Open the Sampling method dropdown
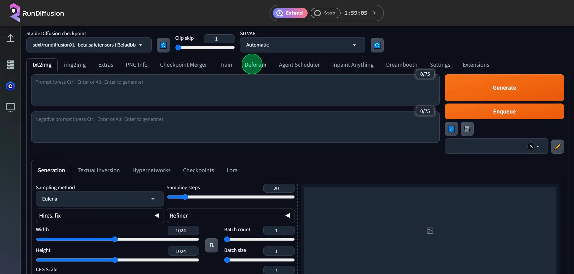 click(99, 199)
